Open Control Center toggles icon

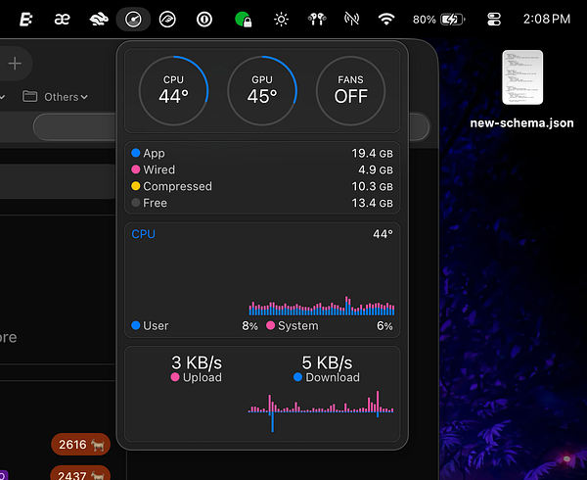pos(494,20)
